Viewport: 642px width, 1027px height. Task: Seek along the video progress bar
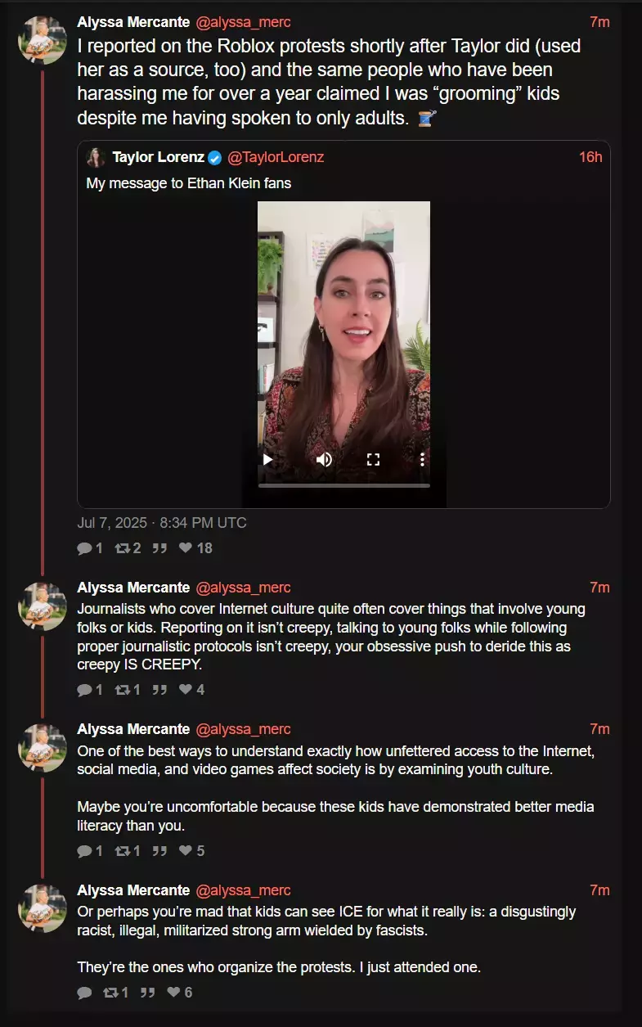point(343,485)
